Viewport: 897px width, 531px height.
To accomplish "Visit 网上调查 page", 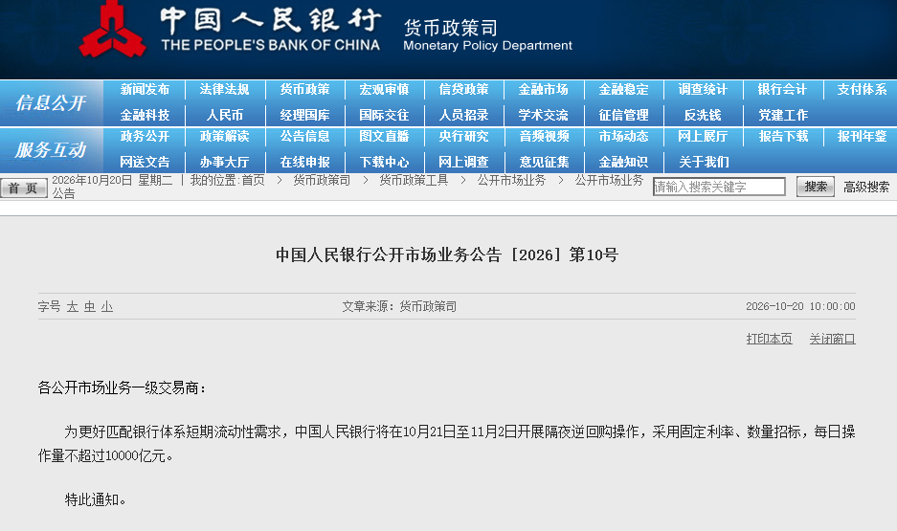I will click(x=463, y=162).
